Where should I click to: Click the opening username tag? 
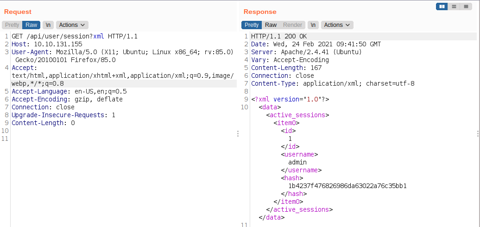click(299, 154)
